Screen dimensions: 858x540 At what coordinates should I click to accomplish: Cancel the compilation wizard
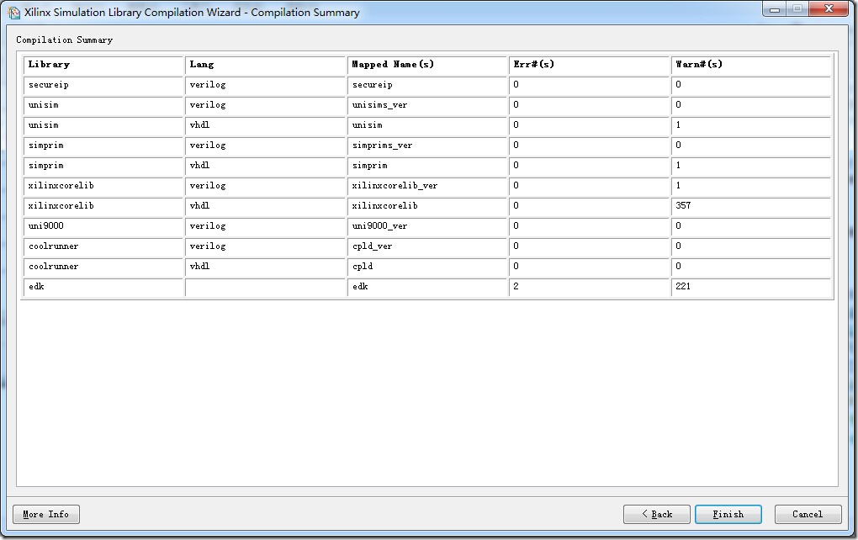[x=807, y=514]
